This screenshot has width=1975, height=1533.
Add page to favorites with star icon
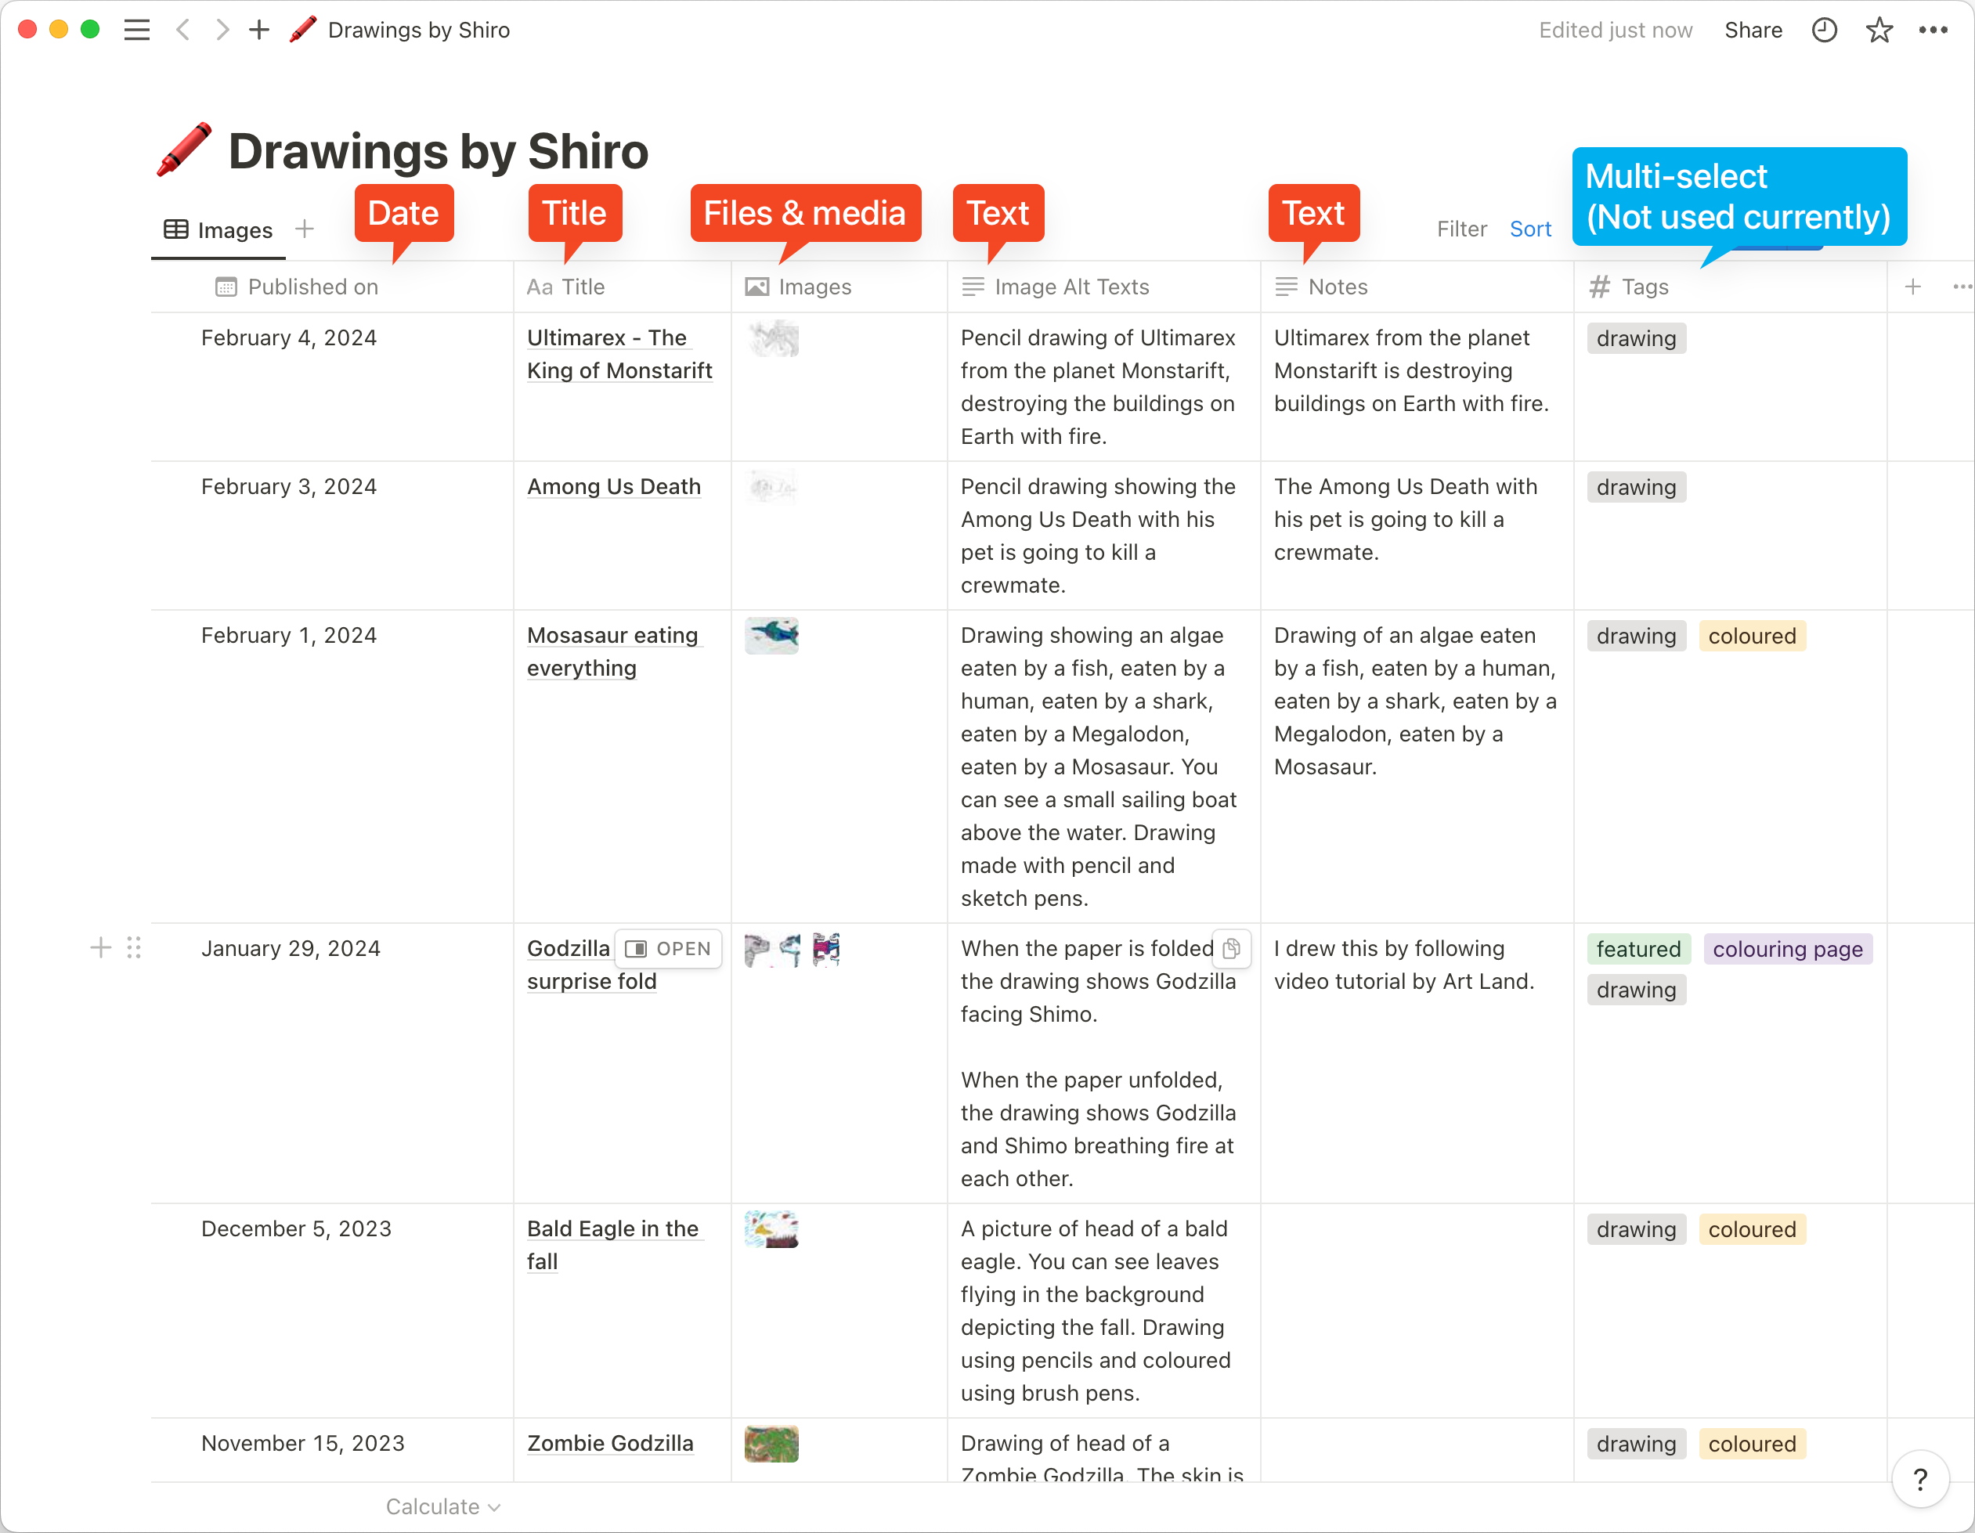pos(1879,30)
